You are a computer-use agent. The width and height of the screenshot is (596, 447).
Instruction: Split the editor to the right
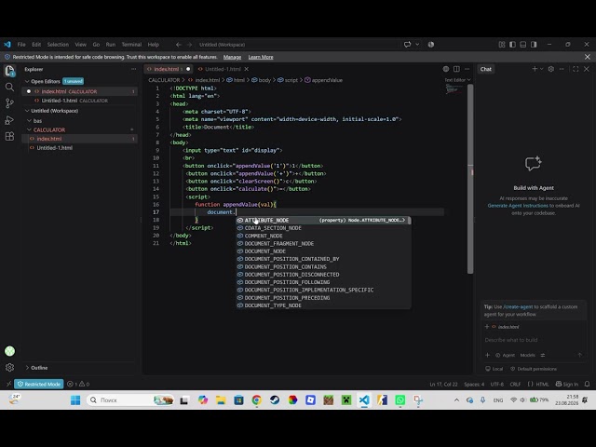pos(456,69)
